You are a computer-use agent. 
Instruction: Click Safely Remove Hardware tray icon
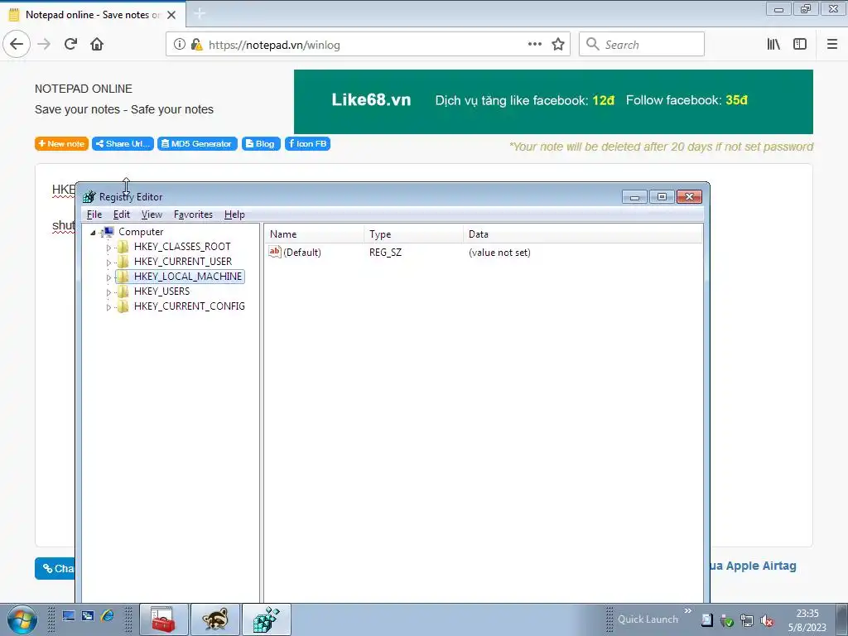click(727, 620)
